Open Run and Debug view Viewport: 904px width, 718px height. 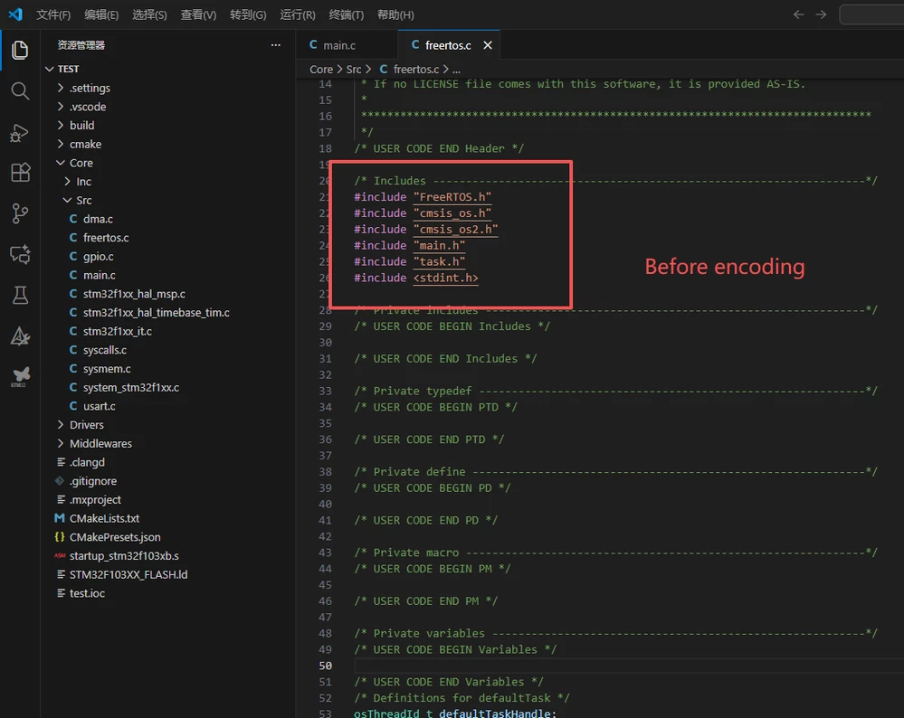[x=19, y=132]
